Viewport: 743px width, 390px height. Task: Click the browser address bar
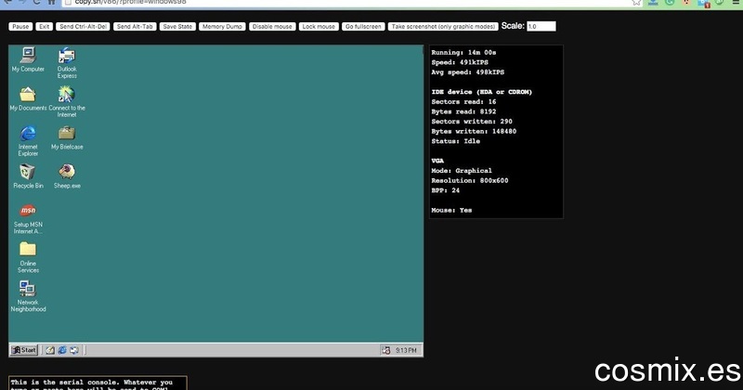[x=351, y=3]
